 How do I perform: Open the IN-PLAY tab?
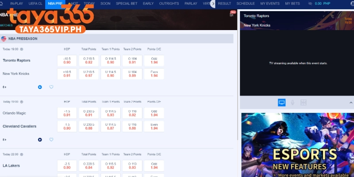pyautogui.click(x=16, y=4)
